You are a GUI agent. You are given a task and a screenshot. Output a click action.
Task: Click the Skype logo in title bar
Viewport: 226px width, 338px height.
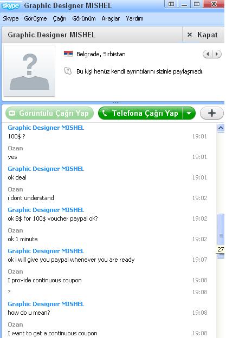click(x=11, y=5)
